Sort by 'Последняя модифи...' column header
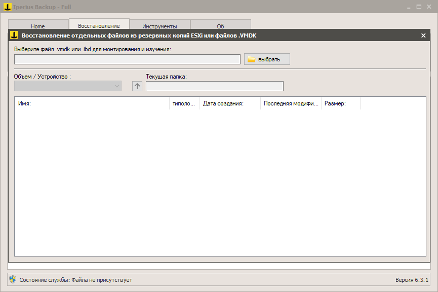 click(291, 103)
